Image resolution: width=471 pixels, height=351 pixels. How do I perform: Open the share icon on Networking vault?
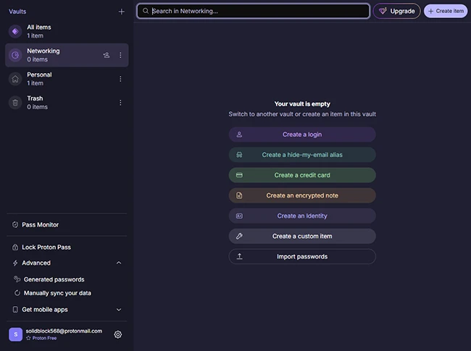click(107, 55)
